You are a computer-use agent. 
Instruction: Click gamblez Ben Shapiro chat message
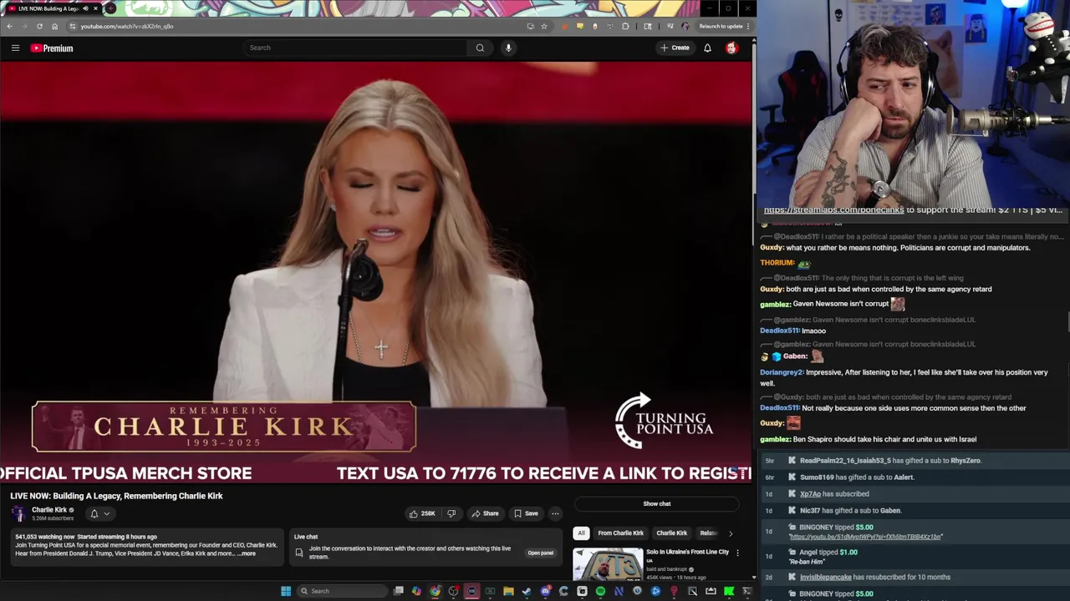[x=868, y=439]
